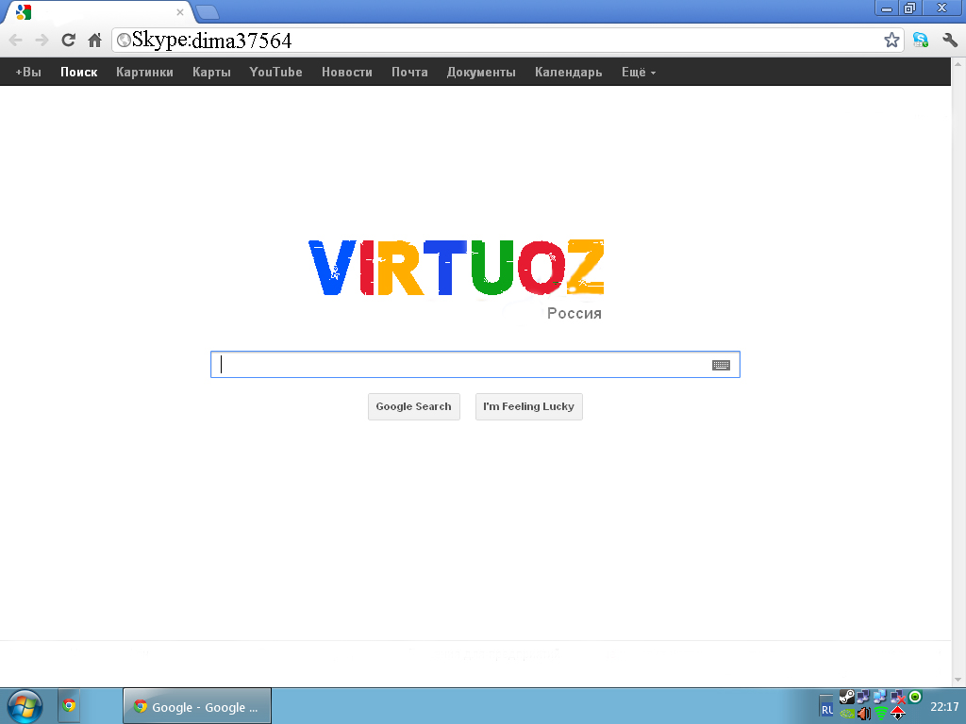Click the RU language indicator
The image size is (966, 724).
826,710
